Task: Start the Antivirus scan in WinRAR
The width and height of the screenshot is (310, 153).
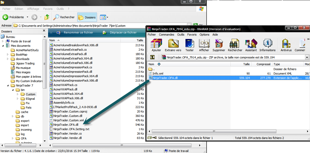Action: point(286,43)
